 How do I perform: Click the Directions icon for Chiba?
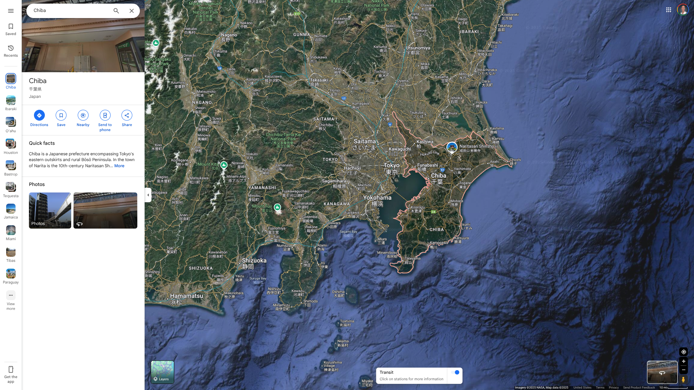39,116
